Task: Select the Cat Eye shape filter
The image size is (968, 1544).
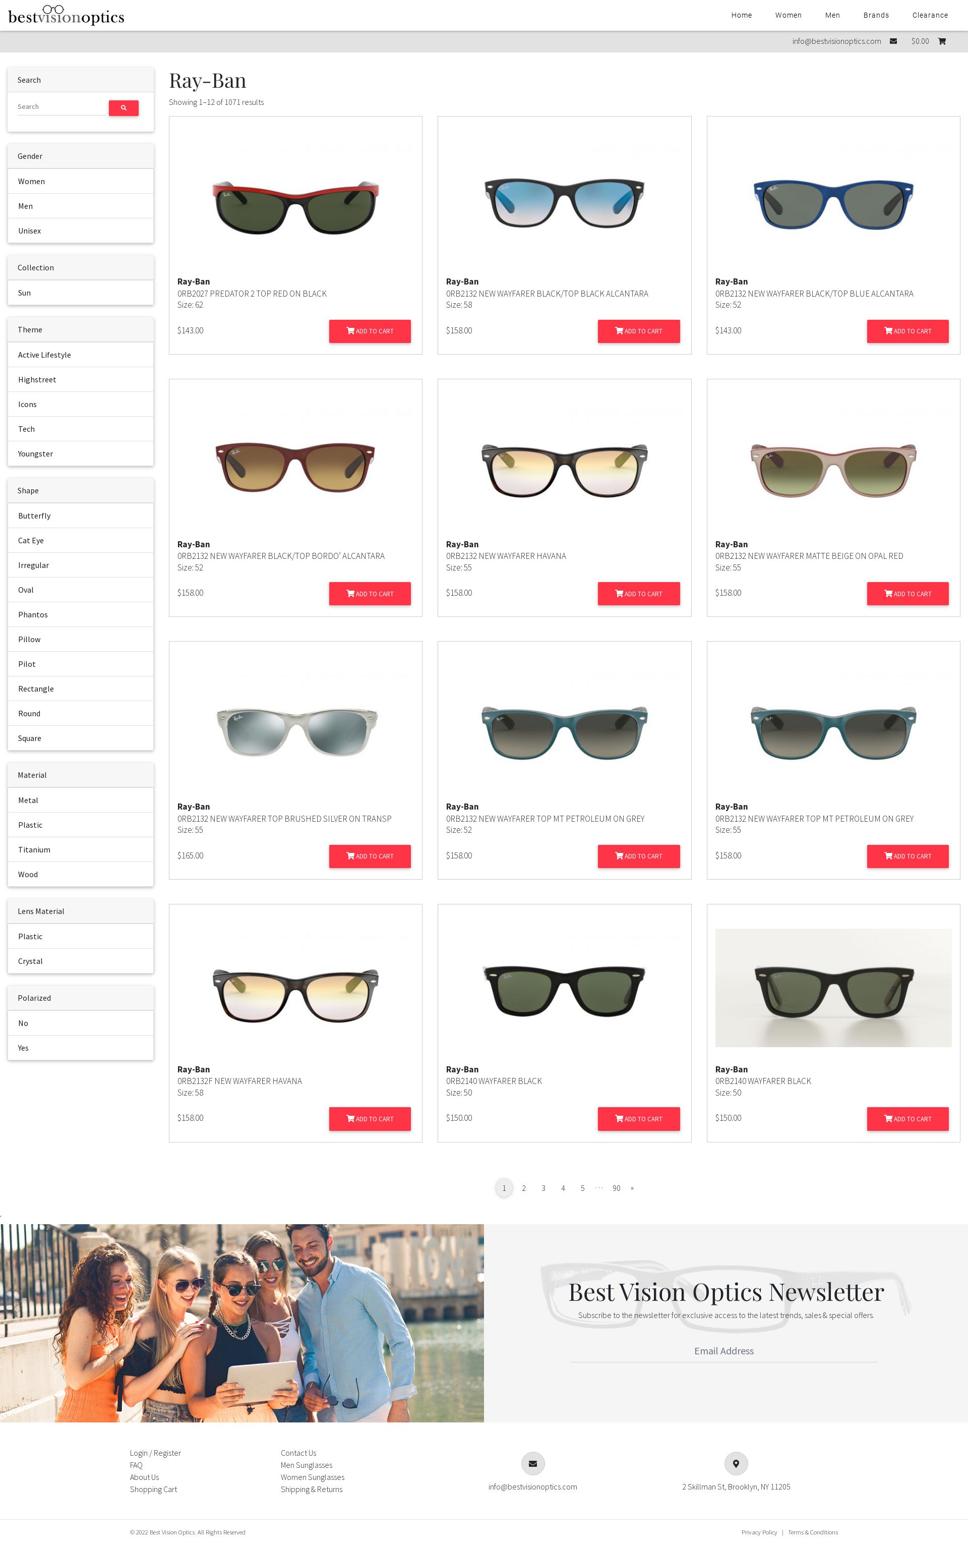Action: coord(81,541)
